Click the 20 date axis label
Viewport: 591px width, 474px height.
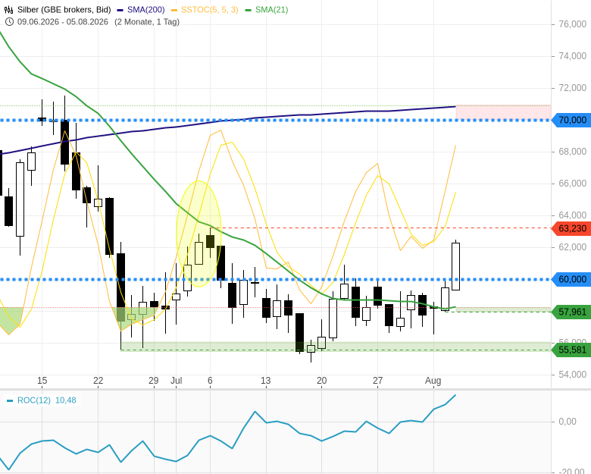click(321, 381)
